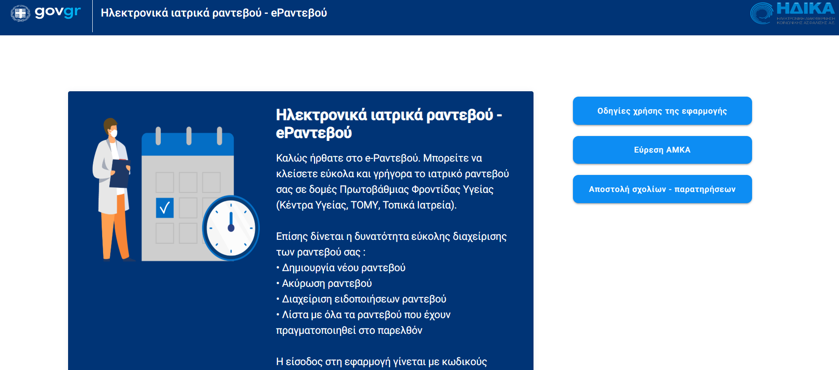Click the header title 'Ηλεκτρονικά ιατρικά ραντεβού - eΡαντεβού'
Screen dimensions: 839x370
click(x=214, y=13)
